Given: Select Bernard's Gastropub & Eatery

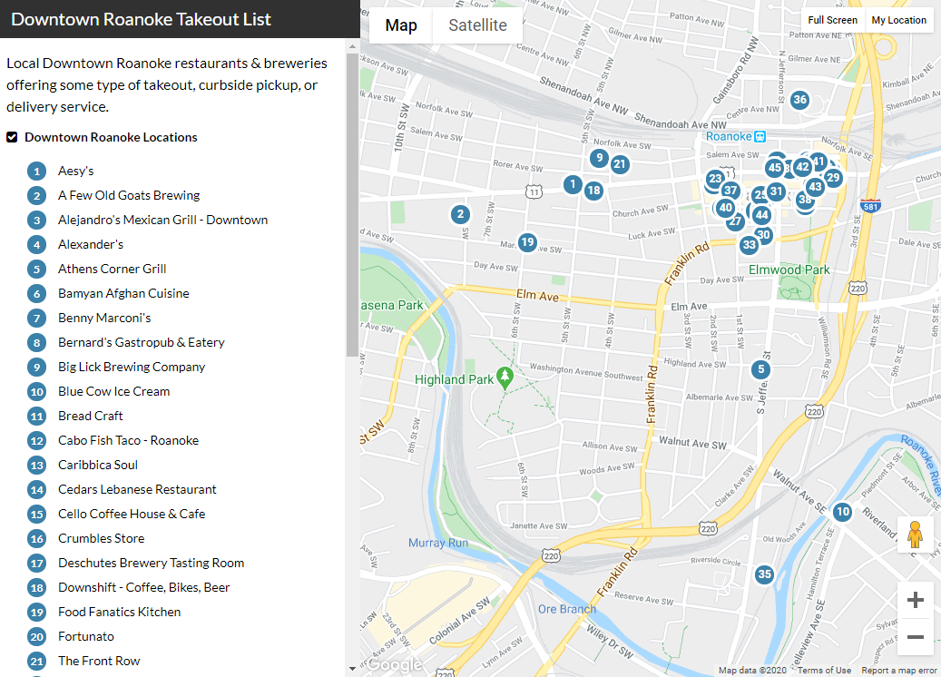Looking at the screenshot, I should click(x=141, y=343).
